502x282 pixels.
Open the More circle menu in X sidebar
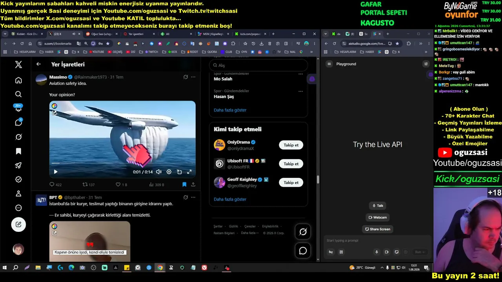[18, 208]
